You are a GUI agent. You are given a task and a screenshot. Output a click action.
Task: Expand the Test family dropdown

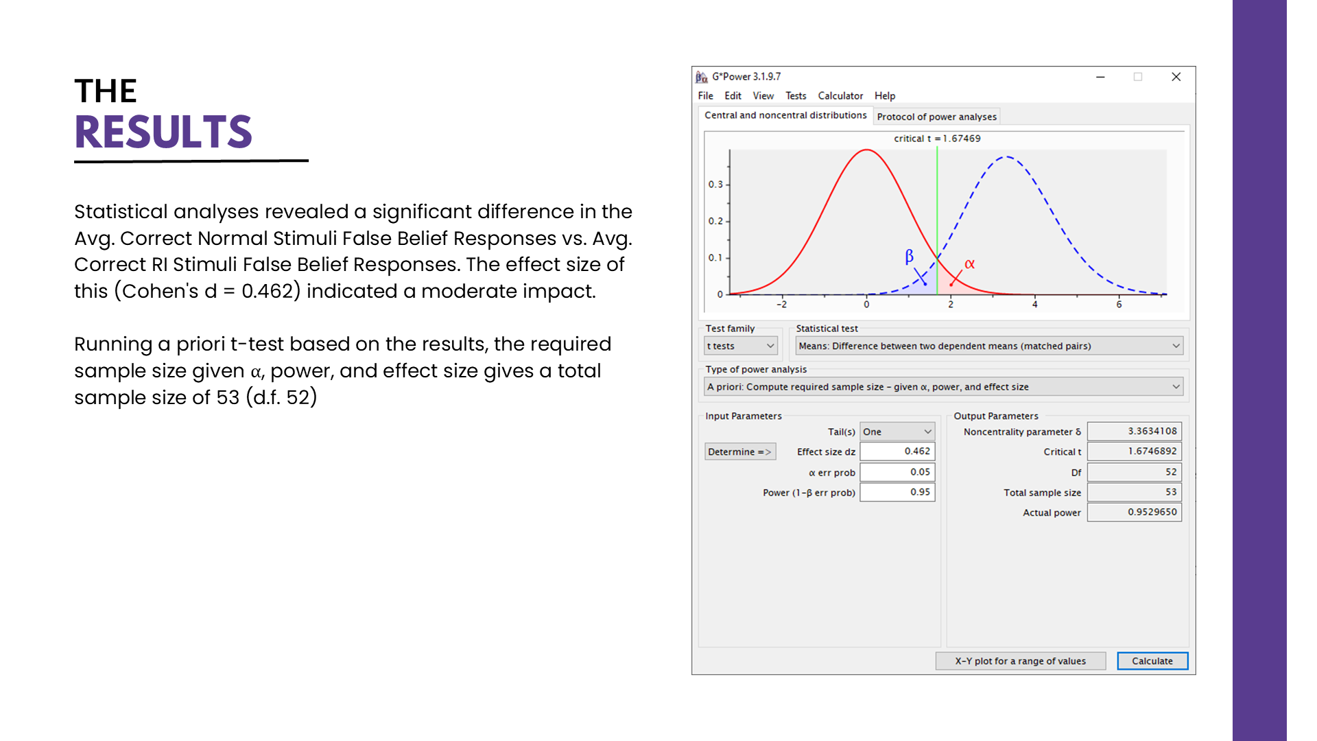(x=741, y=346)
